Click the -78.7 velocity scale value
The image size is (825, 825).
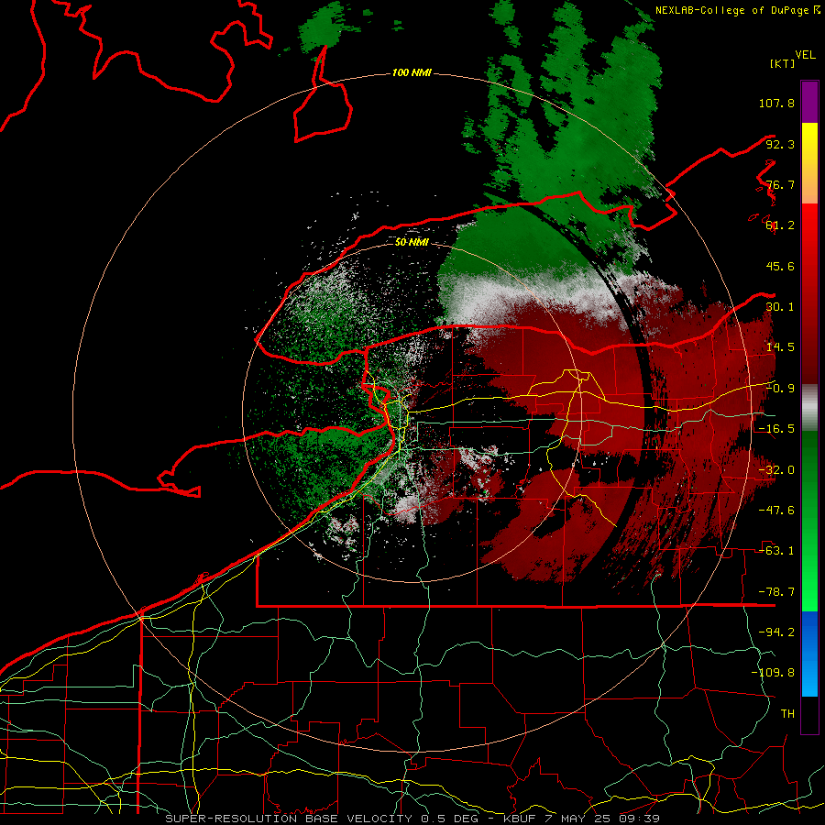click(776, 592)
